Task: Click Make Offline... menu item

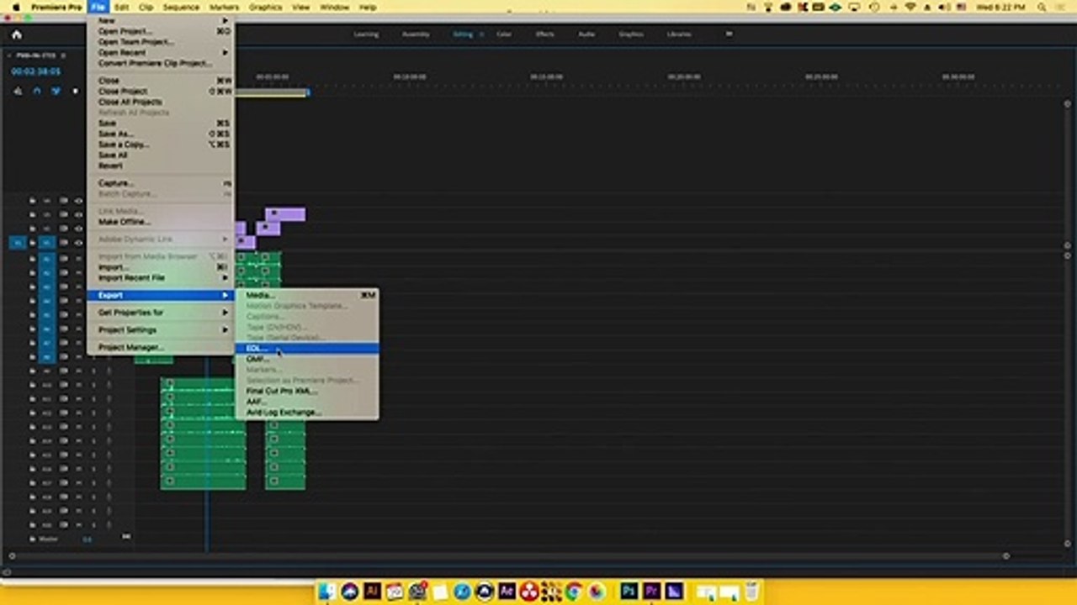Action: [x=160, y=222]
